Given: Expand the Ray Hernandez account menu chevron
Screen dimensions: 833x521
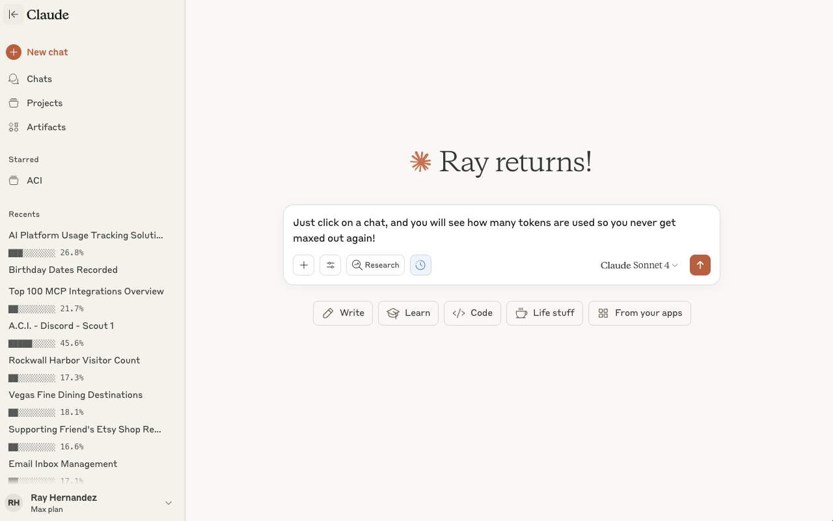Looking at the screenshot, I should coord(169,503).
